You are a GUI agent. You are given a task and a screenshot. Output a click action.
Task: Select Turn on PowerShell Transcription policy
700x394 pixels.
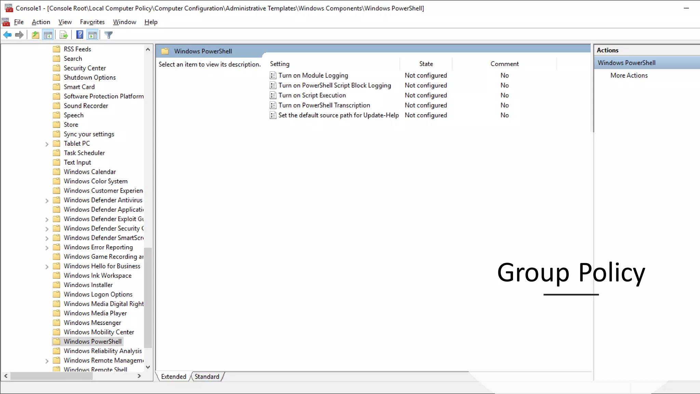pyautogui.click(x=324, y=105)
